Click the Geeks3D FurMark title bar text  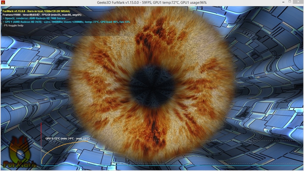pos(152,2)
